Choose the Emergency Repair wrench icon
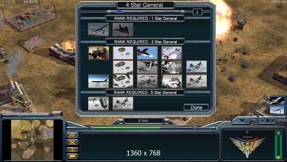287x162 pixels. coord(172,53)
